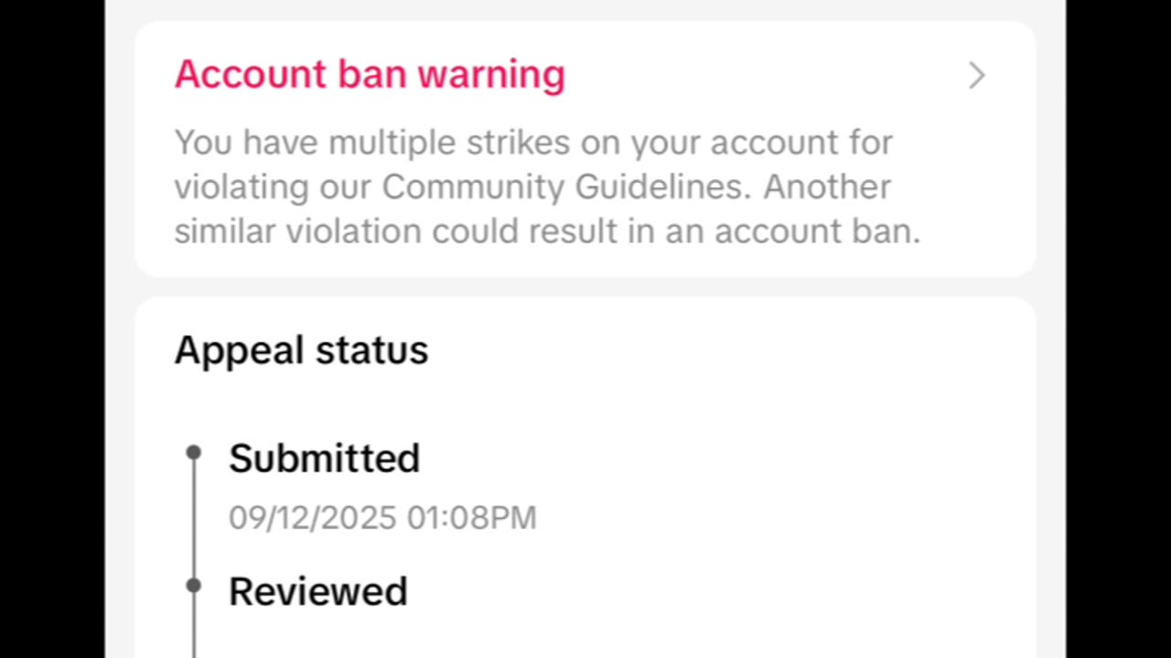Select the Reviewed status label
The height and width of the screenshot is (658, 1171).
point(317,591)
